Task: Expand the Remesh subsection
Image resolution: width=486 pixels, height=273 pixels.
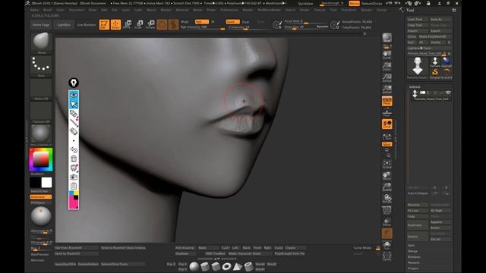Action: click(x=414, y=263)
